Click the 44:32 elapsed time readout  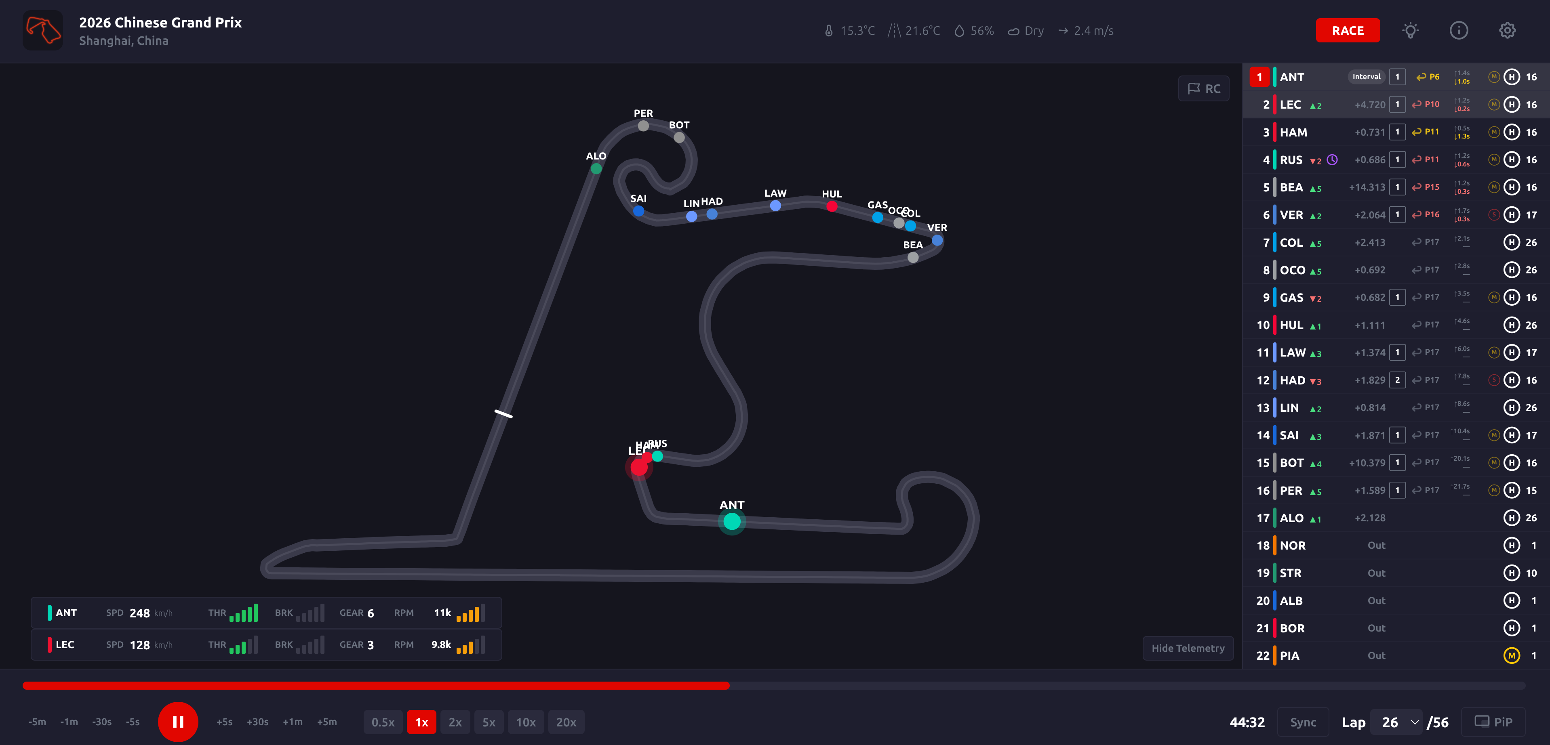coord(1247,722)
